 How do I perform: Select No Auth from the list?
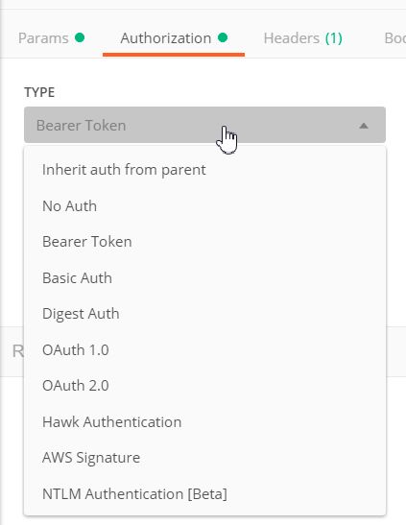(204, 206)
